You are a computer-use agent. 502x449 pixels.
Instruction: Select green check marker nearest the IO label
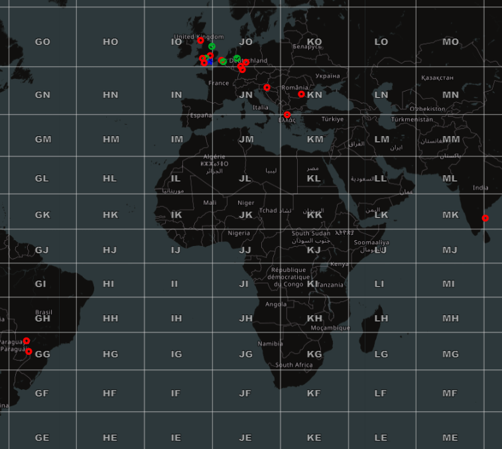[212, 46]
